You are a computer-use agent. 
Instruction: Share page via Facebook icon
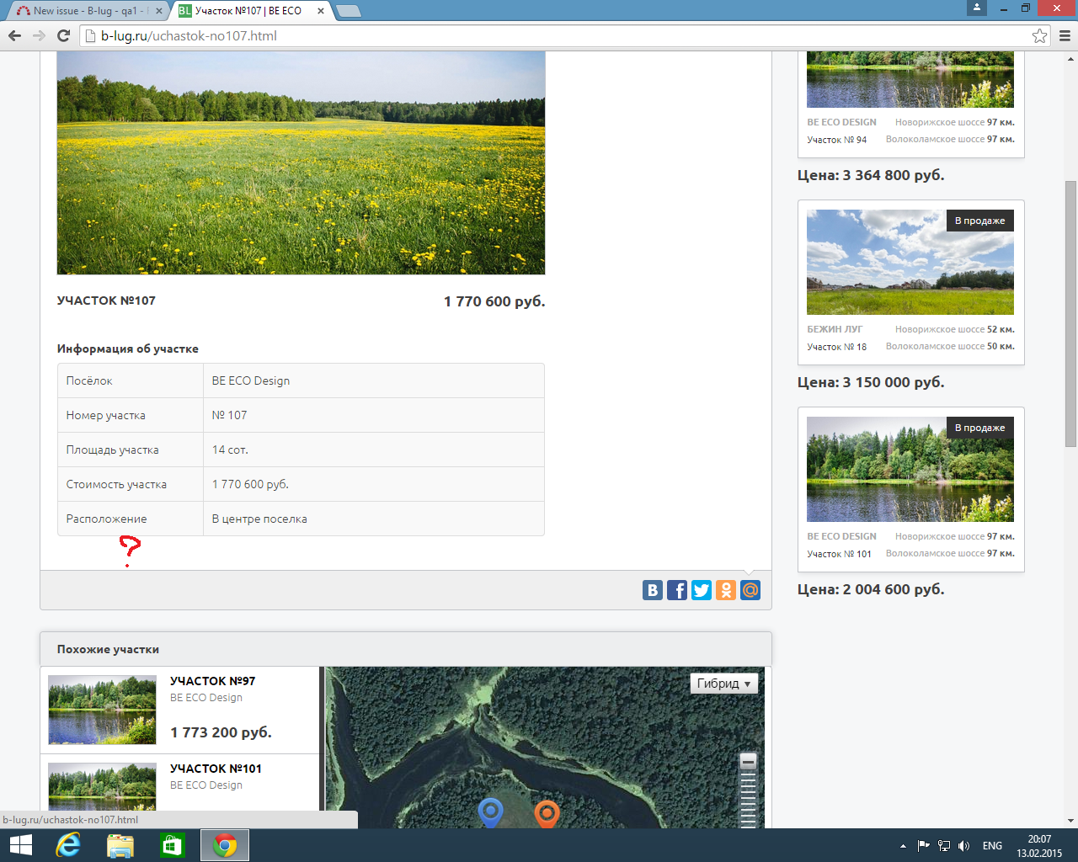point(676,590)
